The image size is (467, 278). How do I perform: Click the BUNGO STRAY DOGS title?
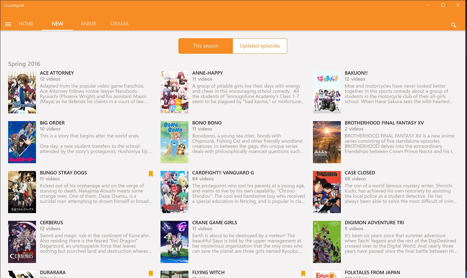pyautogui.click(x=63, y=173)
